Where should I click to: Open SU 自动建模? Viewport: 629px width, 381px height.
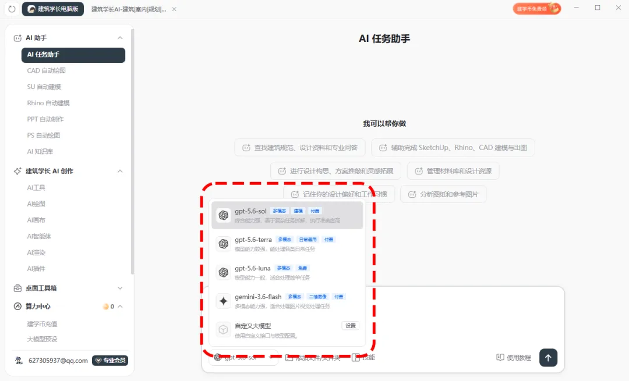tap(44, 87)
